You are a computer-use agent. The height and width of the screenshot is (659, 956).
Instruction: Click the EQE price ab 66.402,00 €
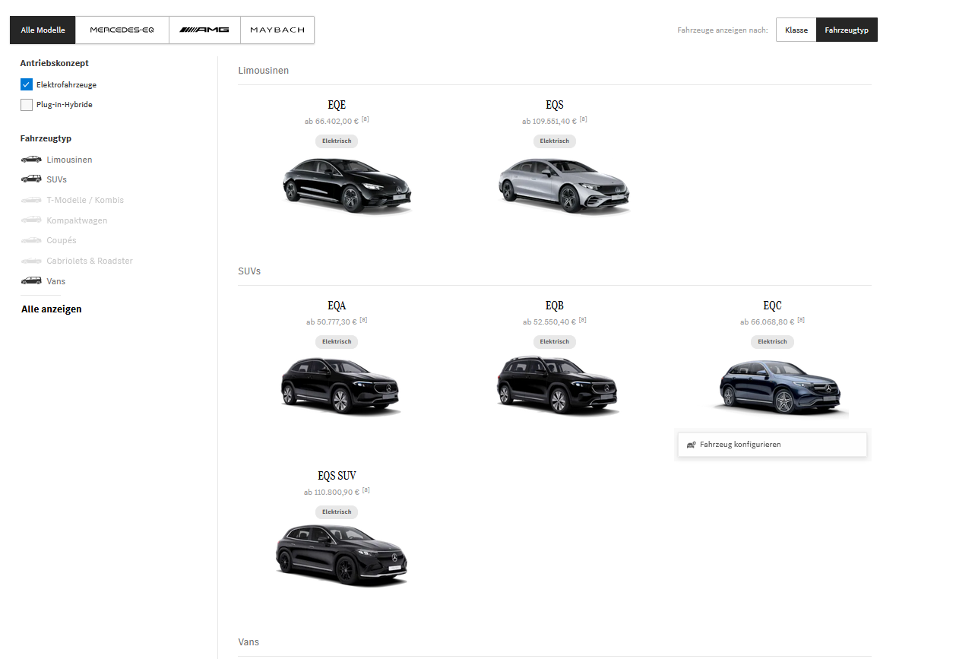(331, 121)
